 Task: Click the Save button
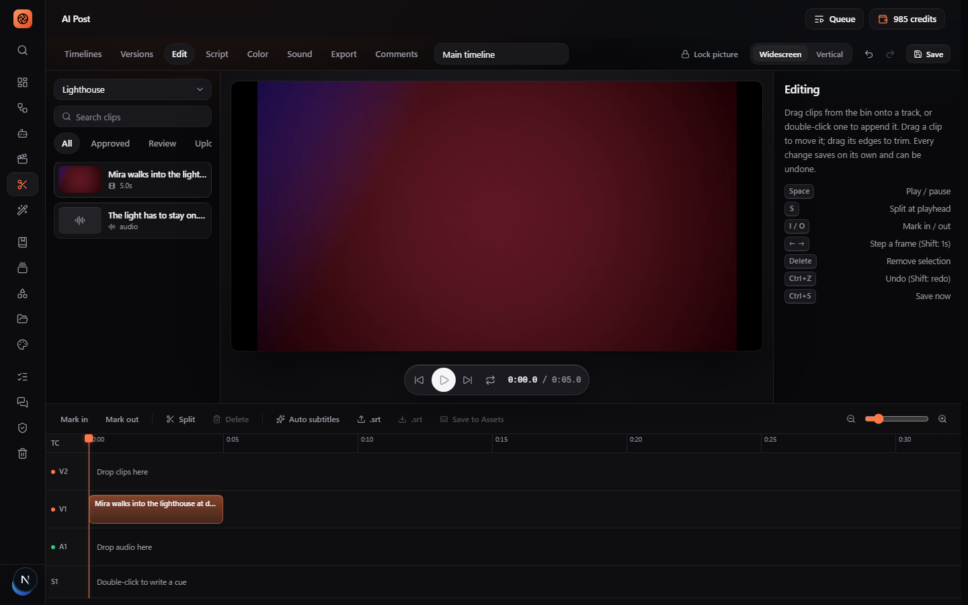(x=928, y=54)
